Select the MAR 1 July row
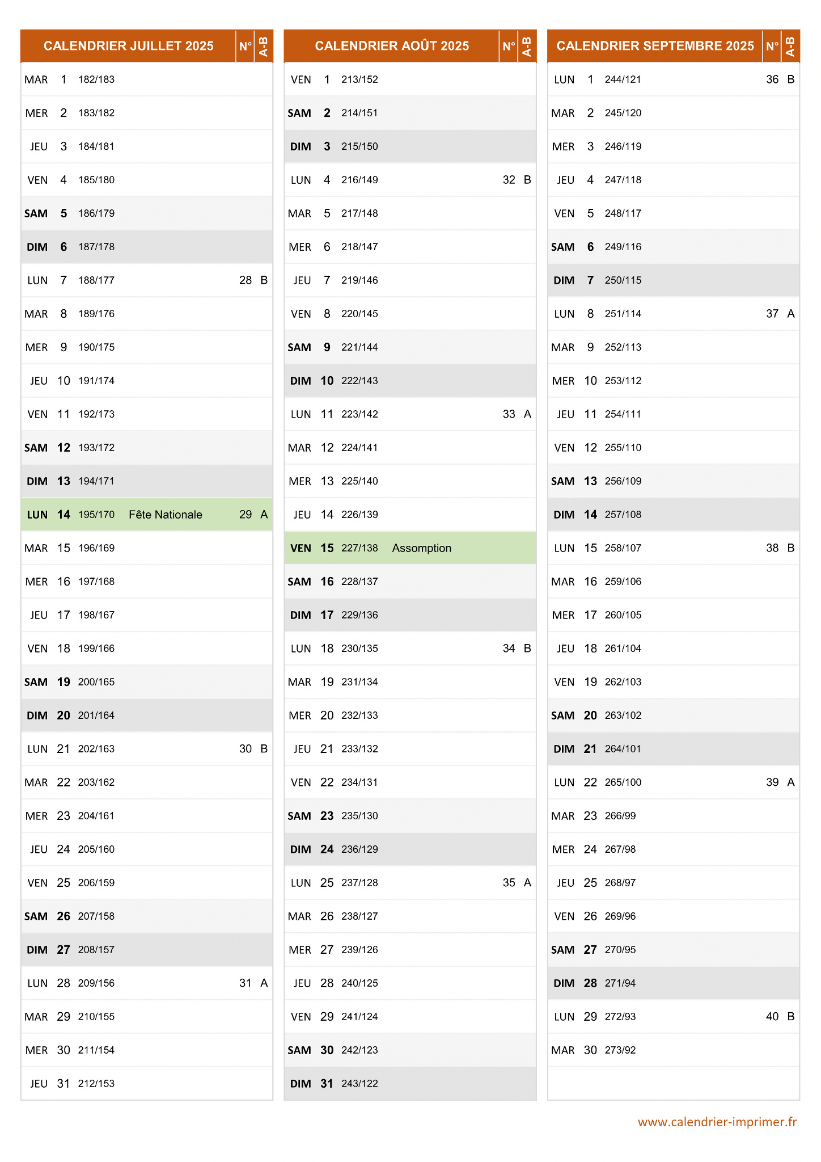 point(147,79)
